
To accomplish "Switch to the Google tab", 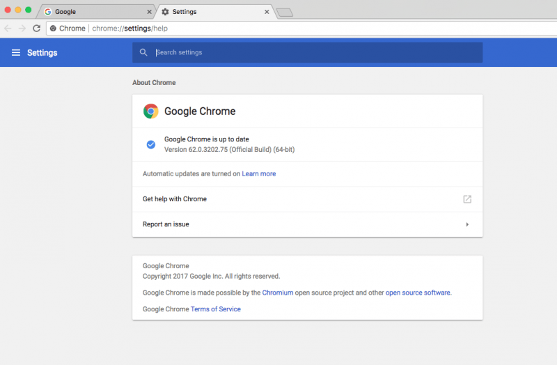I will point(97,12).
